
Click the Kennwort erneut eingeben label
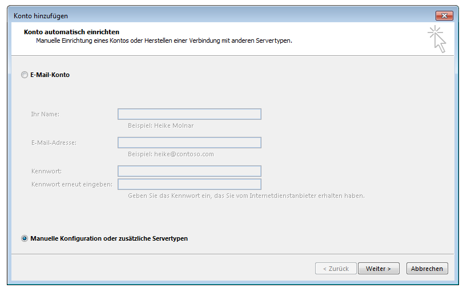click(72, 184)
